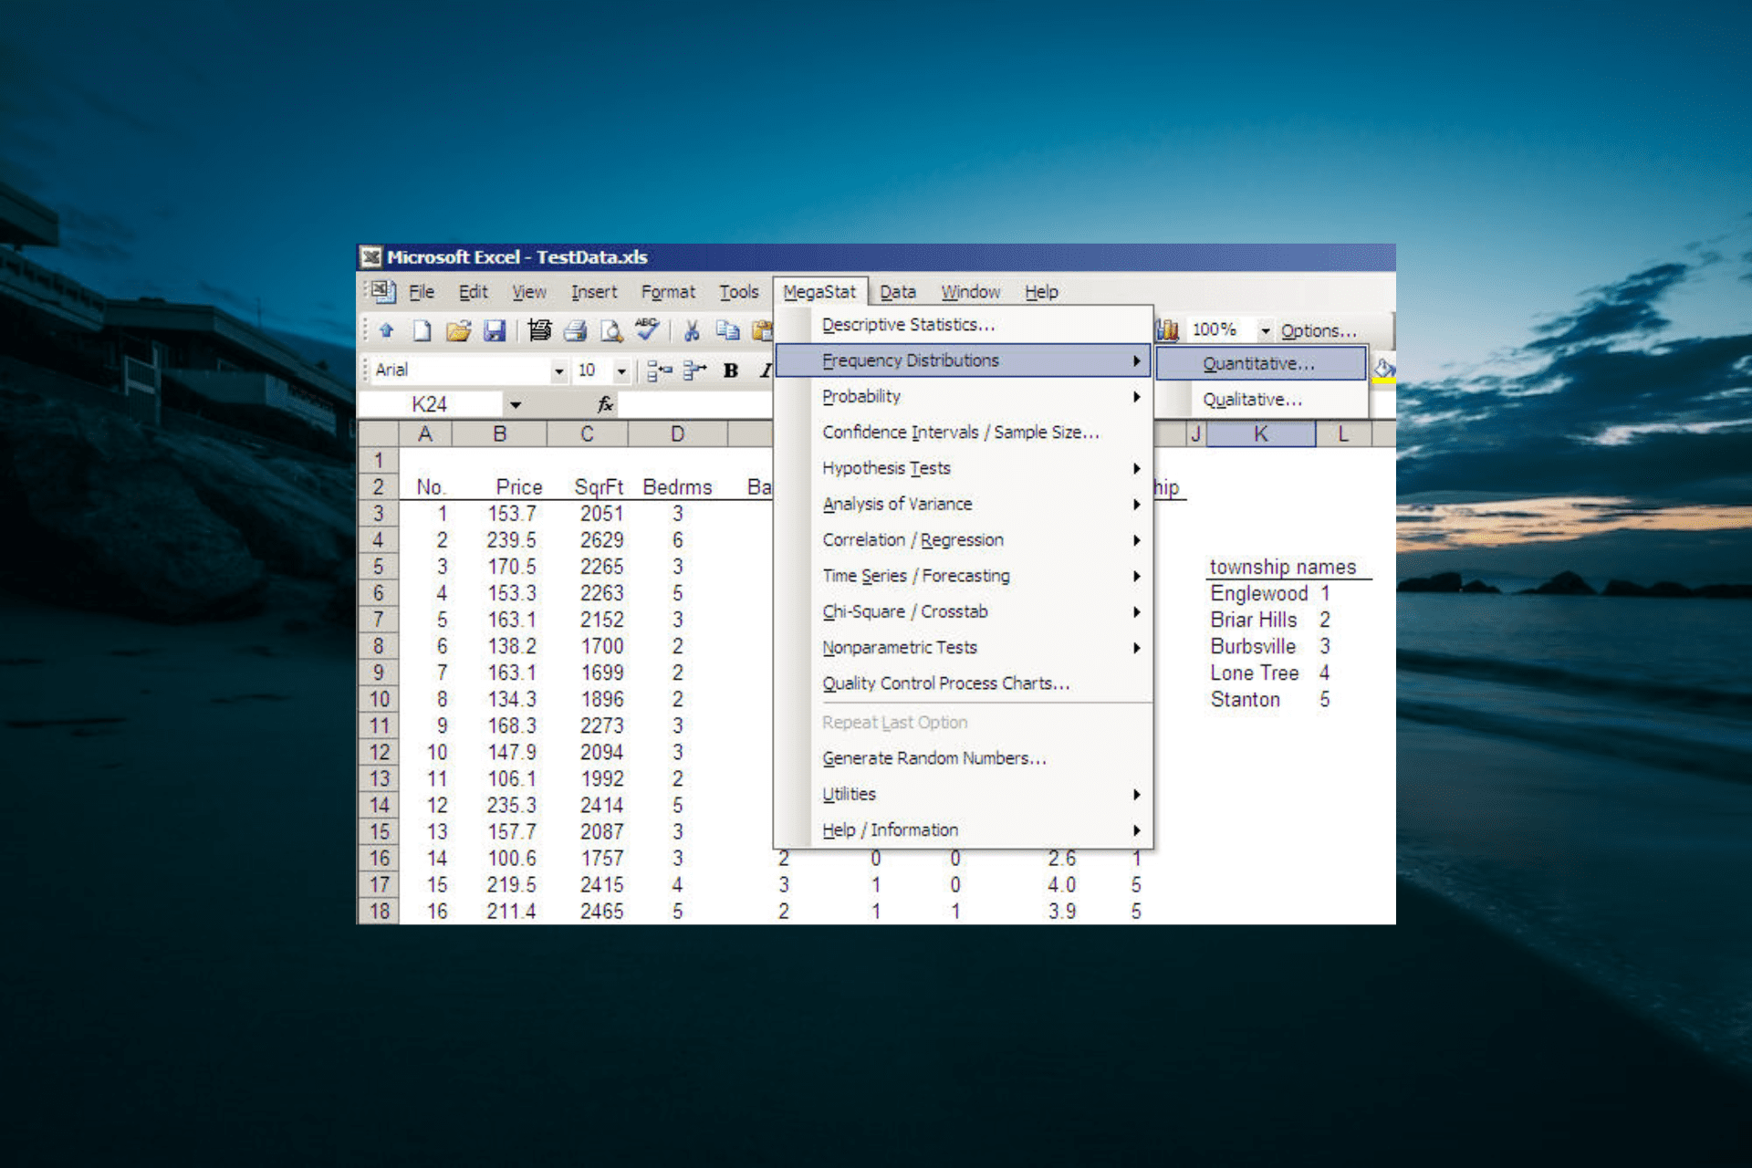Image resolution: width=1752 pixels, height=1168 pixels.
Task: Select row 10 header
Action: 378,700
